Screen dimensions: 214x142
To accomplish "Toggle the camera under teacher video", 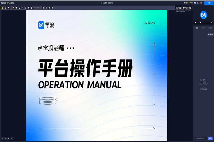I will pos(198,23).
